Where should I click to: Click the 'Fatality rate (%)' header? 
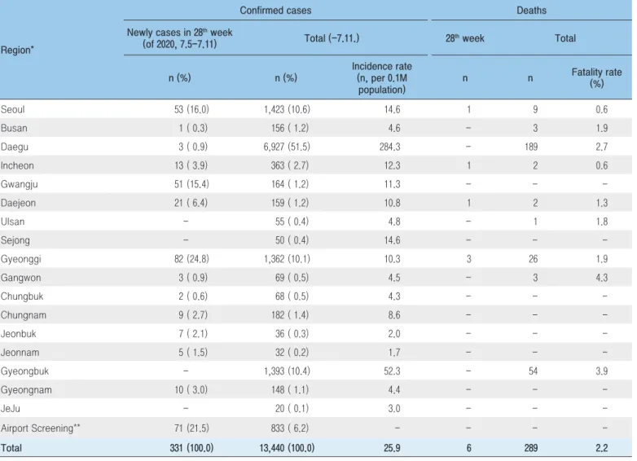pos(596,77)
